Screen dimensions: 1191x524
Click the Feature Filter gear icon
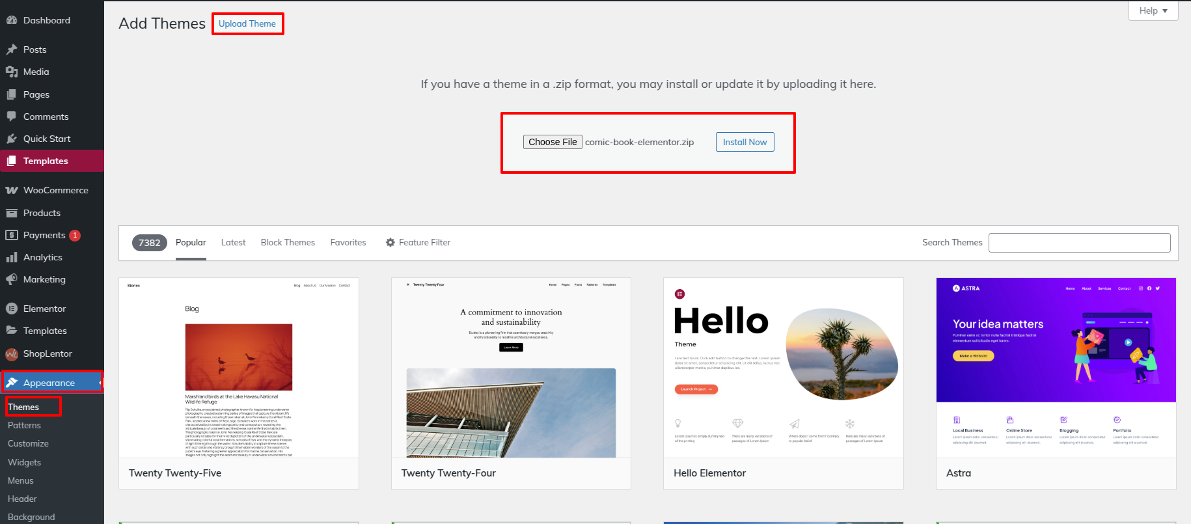coord(390,242)
